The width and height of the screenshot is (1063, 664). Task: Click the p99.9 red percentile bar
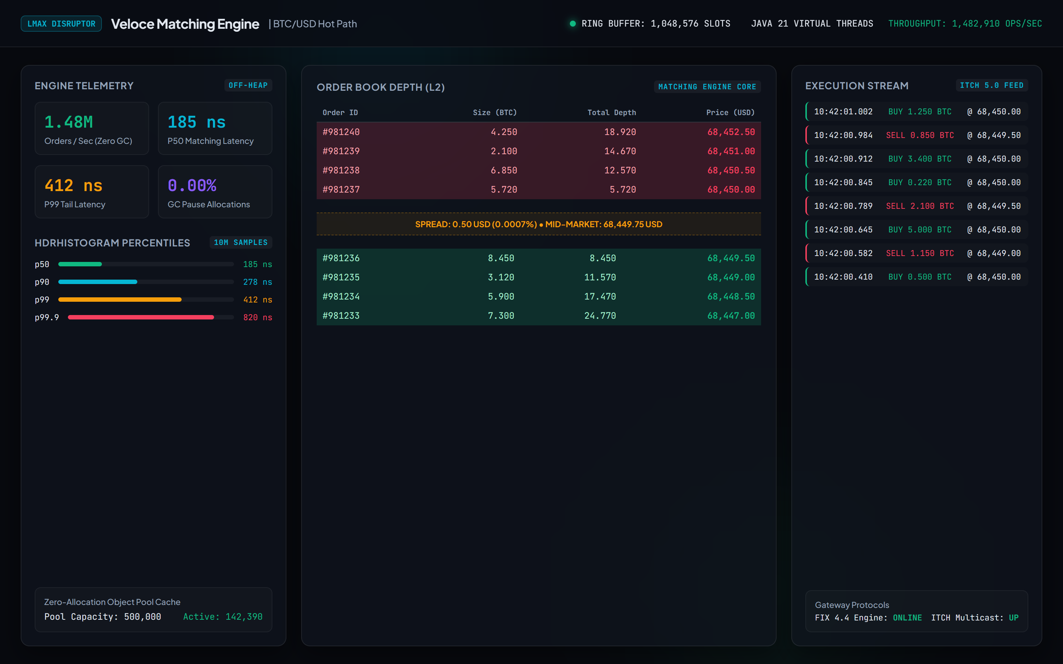click(x=151, y=317)
